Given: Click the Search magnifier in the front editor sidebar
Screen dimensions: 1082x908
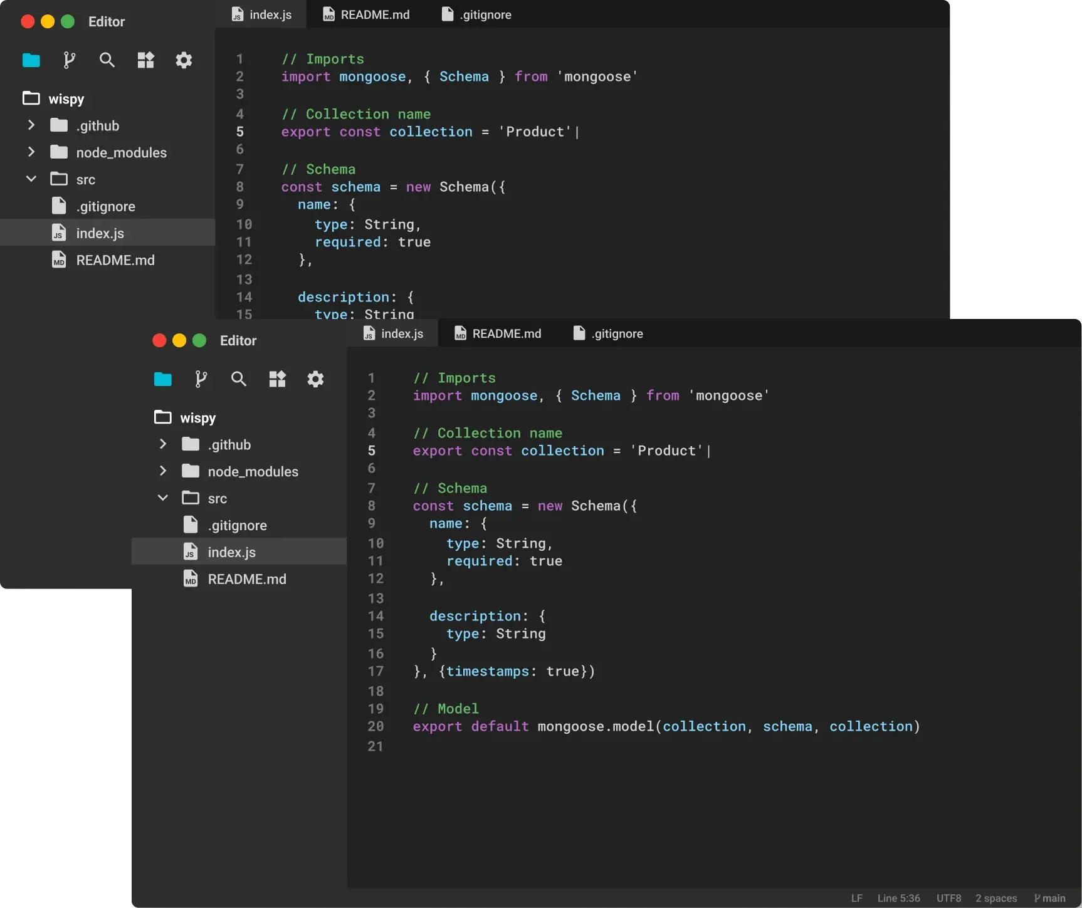Looking at the screenshot, I should [239, 379].
